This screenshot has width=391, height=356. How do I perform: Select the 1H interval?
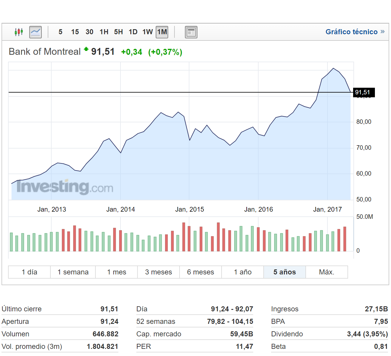[x=104, y=32]
